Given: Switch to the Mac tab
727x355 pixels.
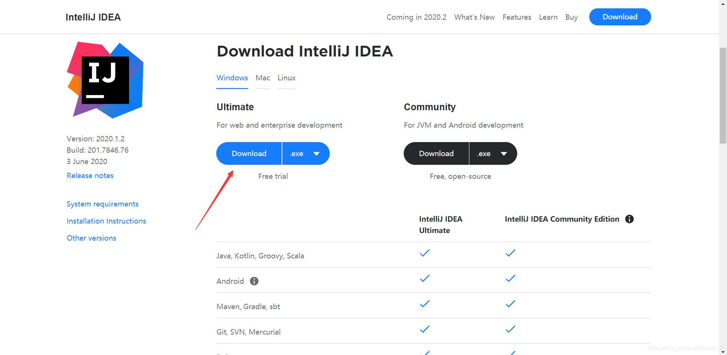Looking at the screenshot, I should point(263,78).
